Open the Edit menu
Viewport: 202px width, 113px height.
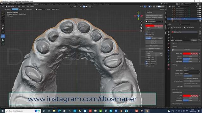[x=8, y=4]
